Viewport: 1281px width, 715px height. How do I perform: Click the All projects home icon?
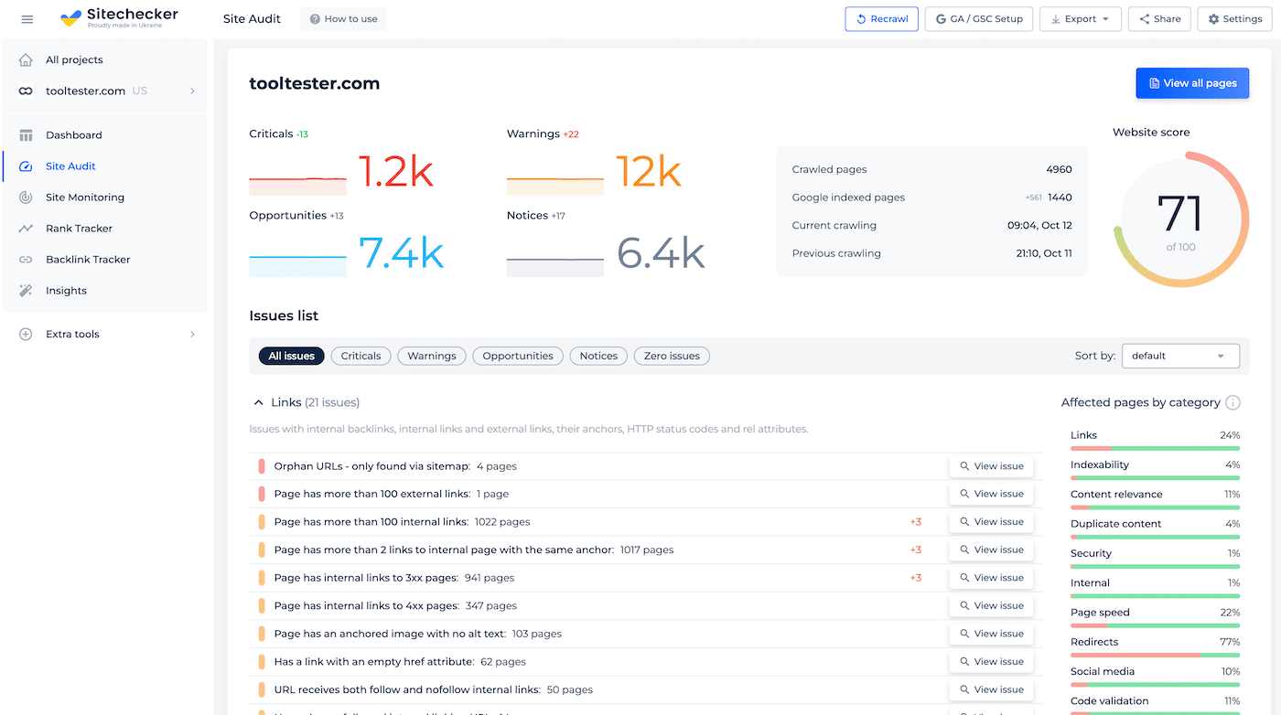pyautogui.click(x=26, y=60)
